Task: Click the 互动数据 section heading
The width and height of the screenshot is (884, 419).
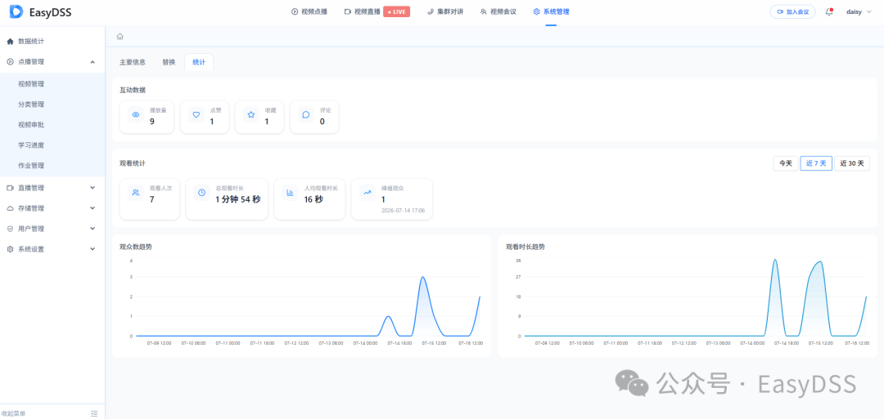Action: pyautogui.click(x=133, y=90)
